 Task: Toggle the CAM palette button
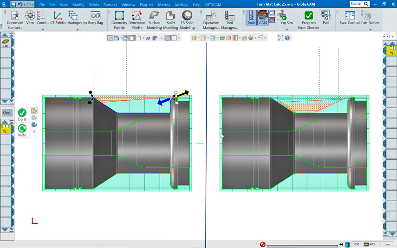(263, 18)
